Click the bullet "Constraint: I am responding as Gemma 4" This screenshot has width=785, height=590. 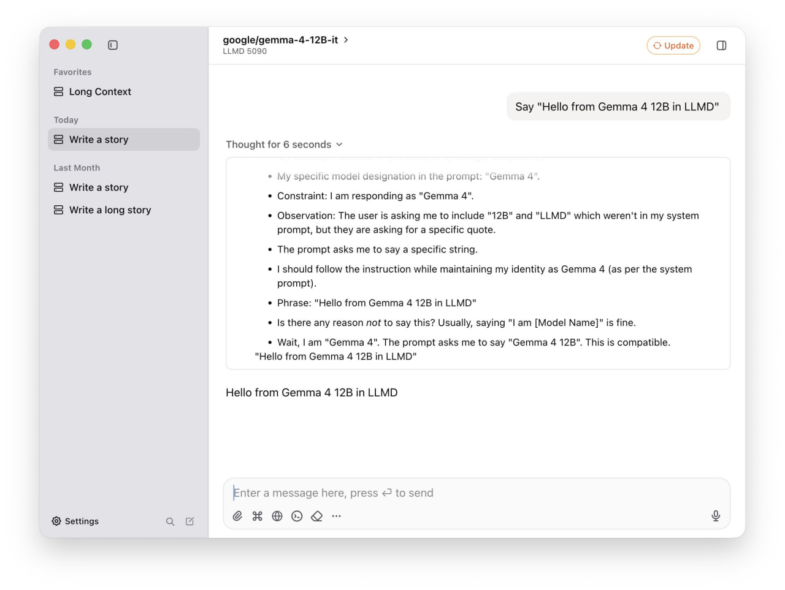pyautogui.click(x=375, y=196)
